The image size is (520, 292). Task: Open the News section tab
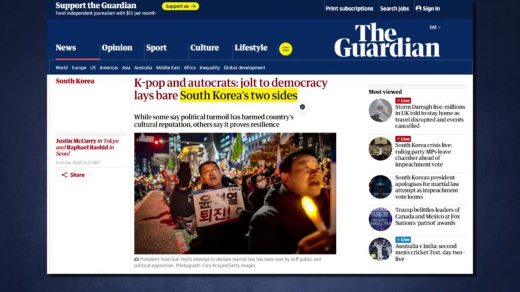65,48
